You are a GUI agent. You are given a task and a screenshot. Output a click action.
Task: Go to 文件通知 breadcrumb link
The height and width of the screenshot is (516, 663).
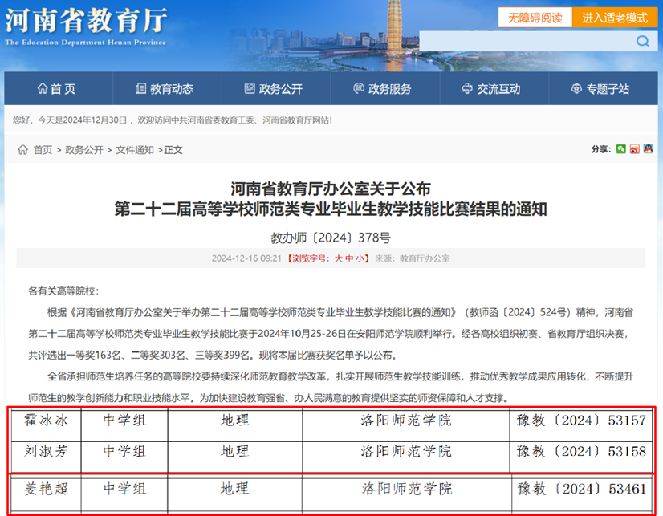pyautogui.click(x=134, y=150)
